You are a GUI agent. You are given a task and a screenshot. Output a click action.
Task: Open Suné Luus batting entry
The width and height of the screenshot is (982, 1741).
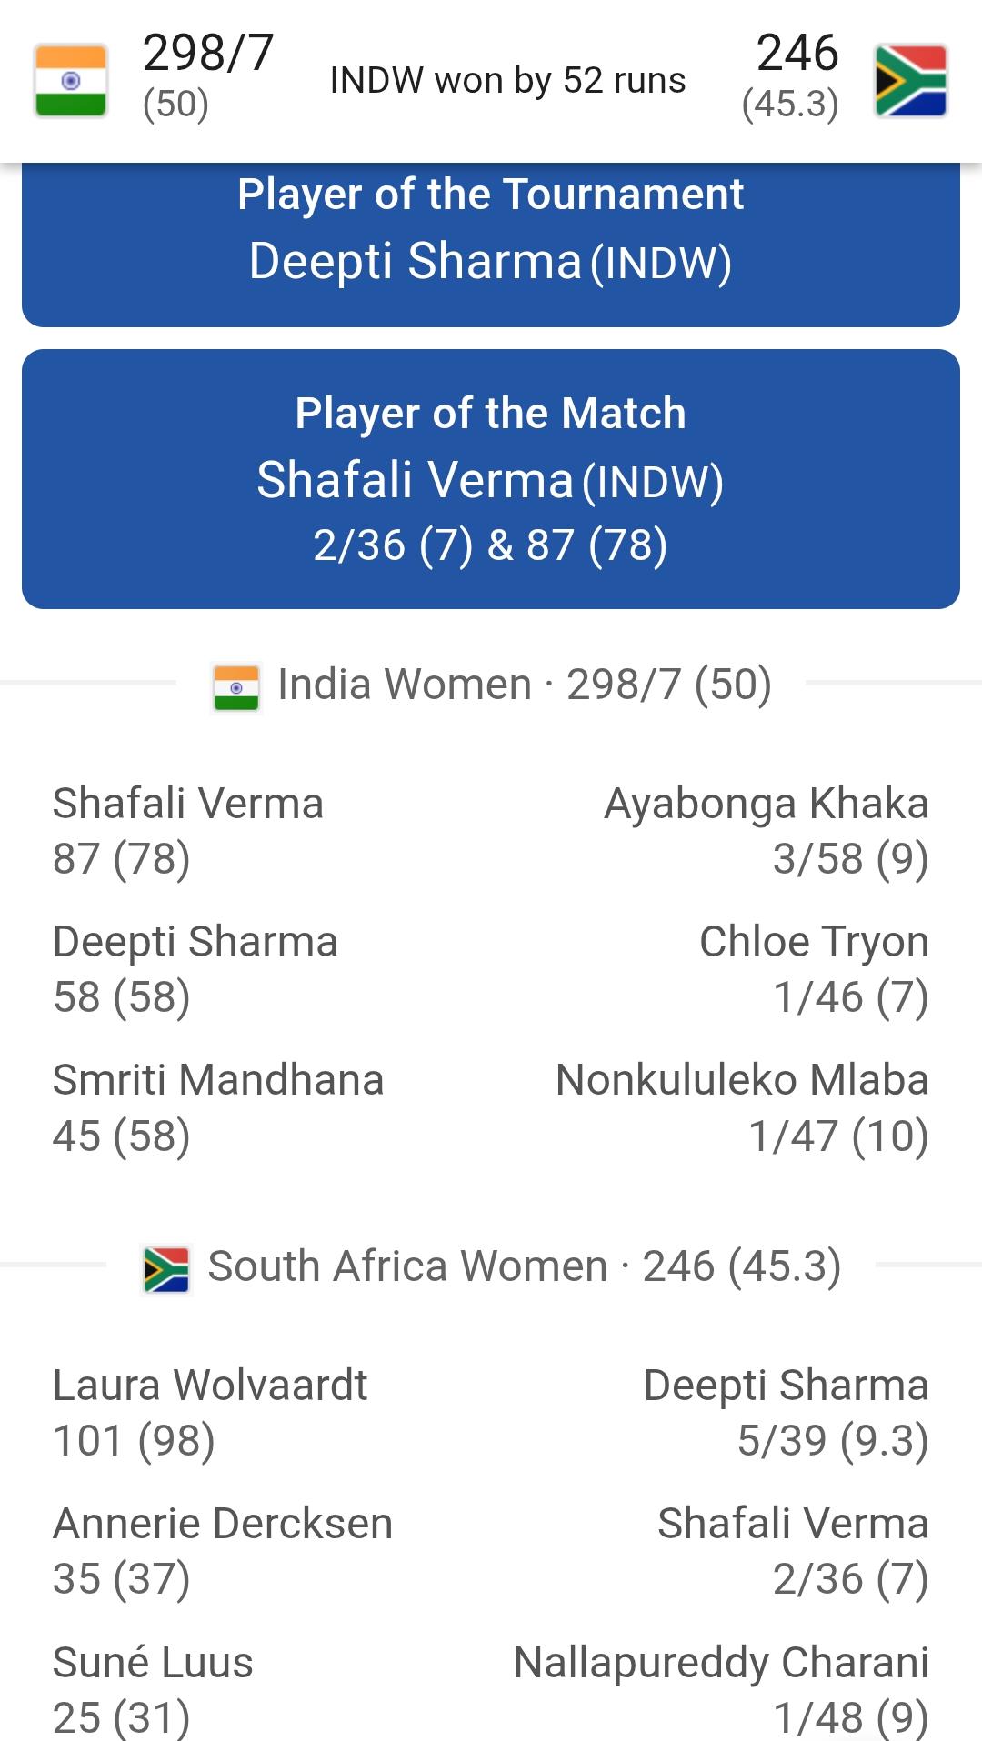[x=153, y=1688]
